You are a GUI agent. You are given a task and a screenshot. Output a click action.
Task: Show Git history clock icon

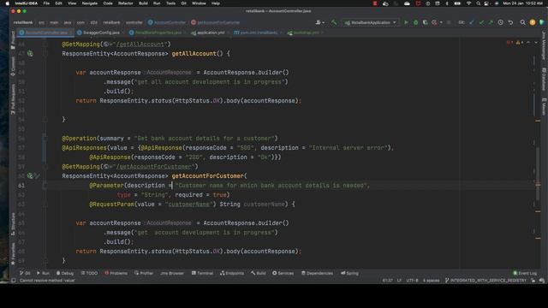click(500, 22)
